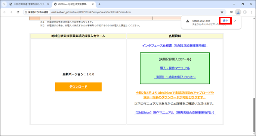Click the orange ダウンロード button
The height and width of the screenshot is (136, 256).
pyautogui.click(x=78, y=87)
